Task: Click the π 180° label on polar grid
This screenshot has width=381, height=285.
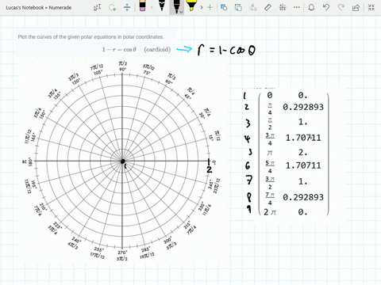Action: (x=27, y=161)
